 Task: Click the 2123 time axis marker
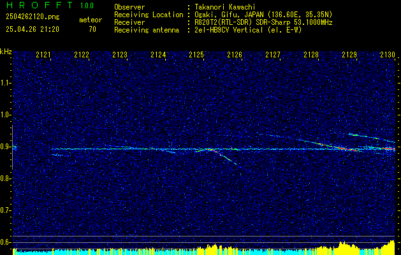coord(120,55)
